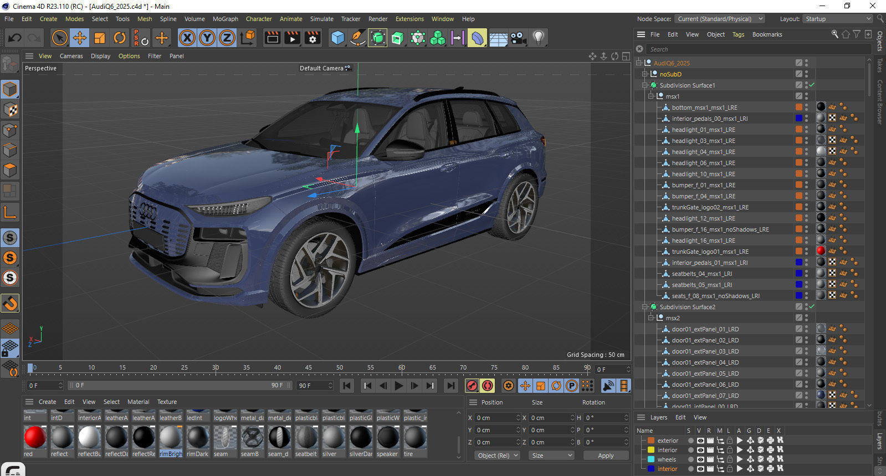Click the Floor grid scene icon
The height and width of the screenshot is (476, 886).
(x=498, y=38)
